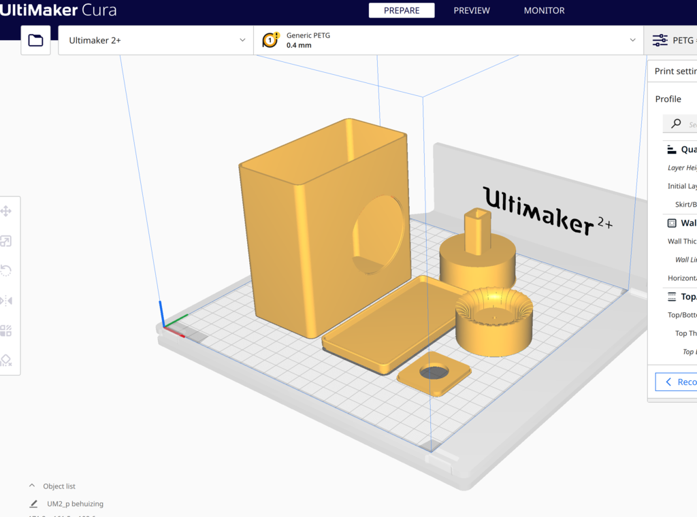Click the 'Horizont' setting label

[x=682, y=278]
